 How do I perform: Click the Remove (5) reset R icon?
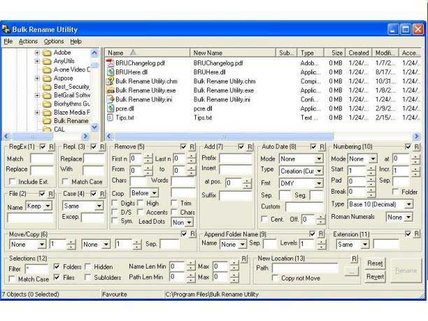[x=192, y=147]
